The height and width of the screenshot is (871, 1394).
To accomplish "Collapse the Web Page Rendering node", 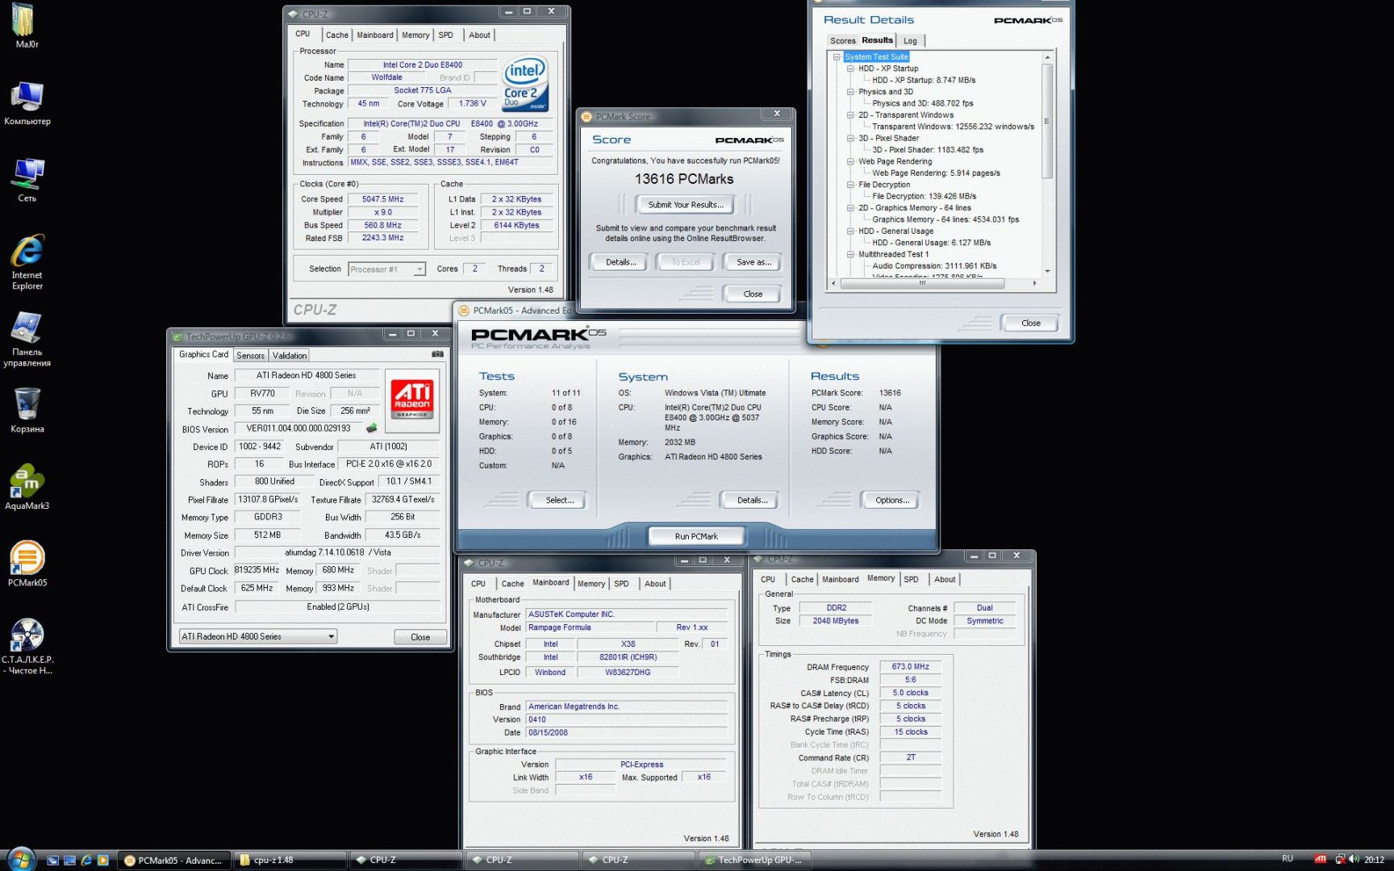I will point(850,161).
